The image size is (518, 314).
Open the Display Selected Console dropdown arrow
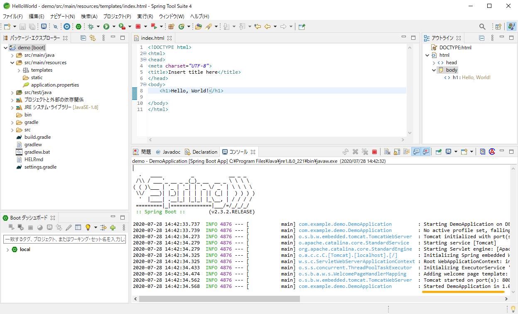coord(456,152)
